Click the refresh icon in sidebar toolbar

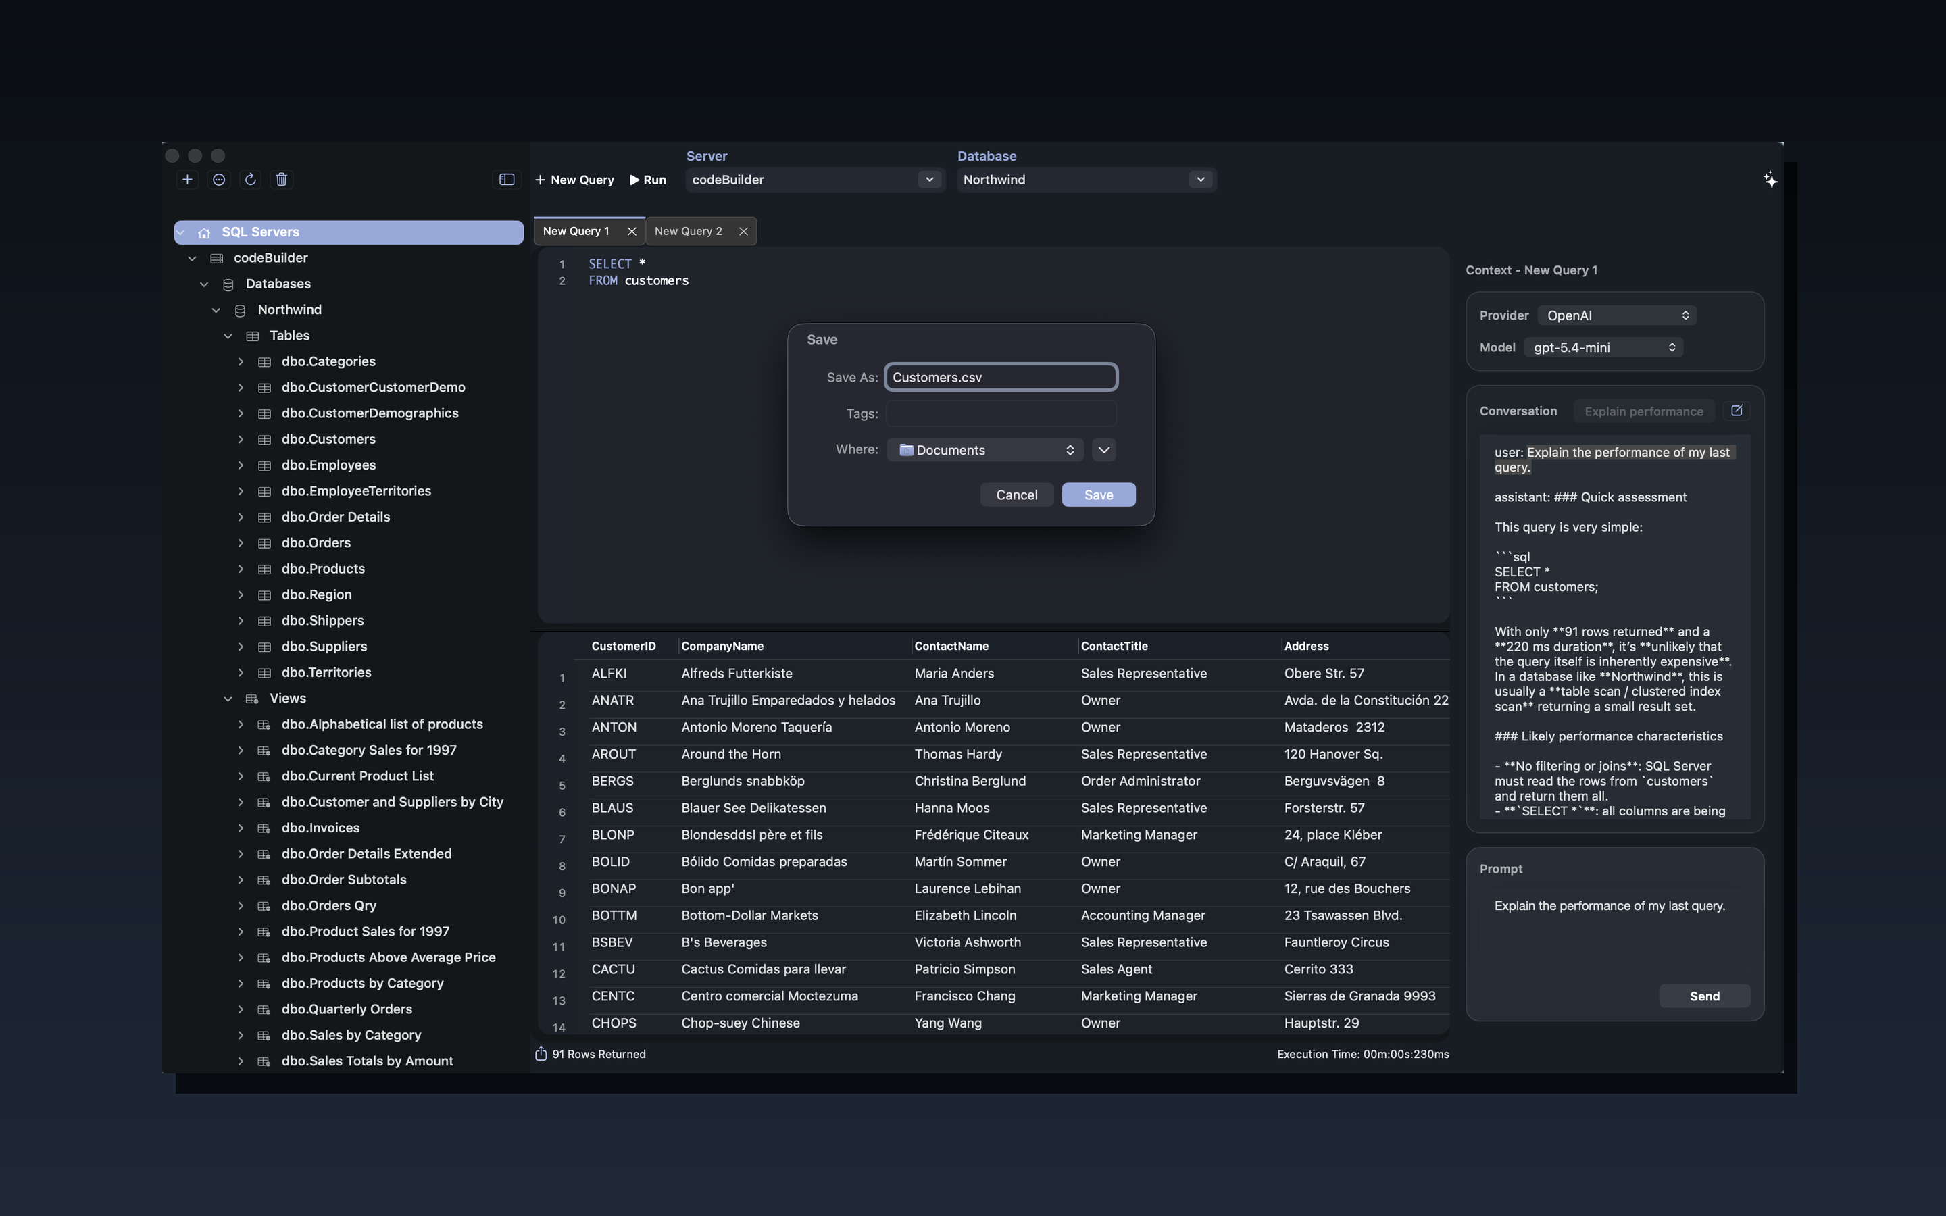250,179
